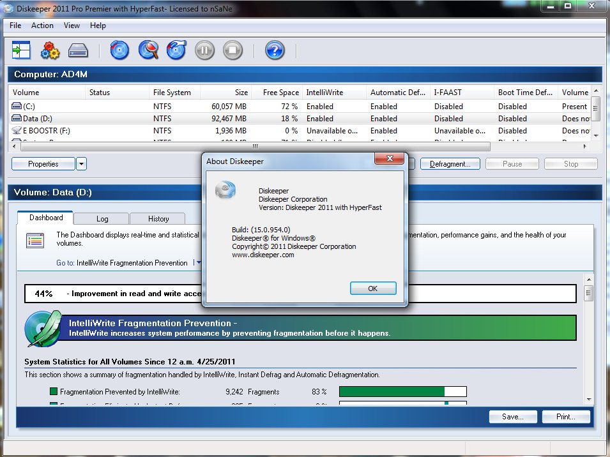This screenshot has height=457, width=610.
Task: Click the IntelliWrite Fragmentation Prevention banner
Action: [317, 328]
